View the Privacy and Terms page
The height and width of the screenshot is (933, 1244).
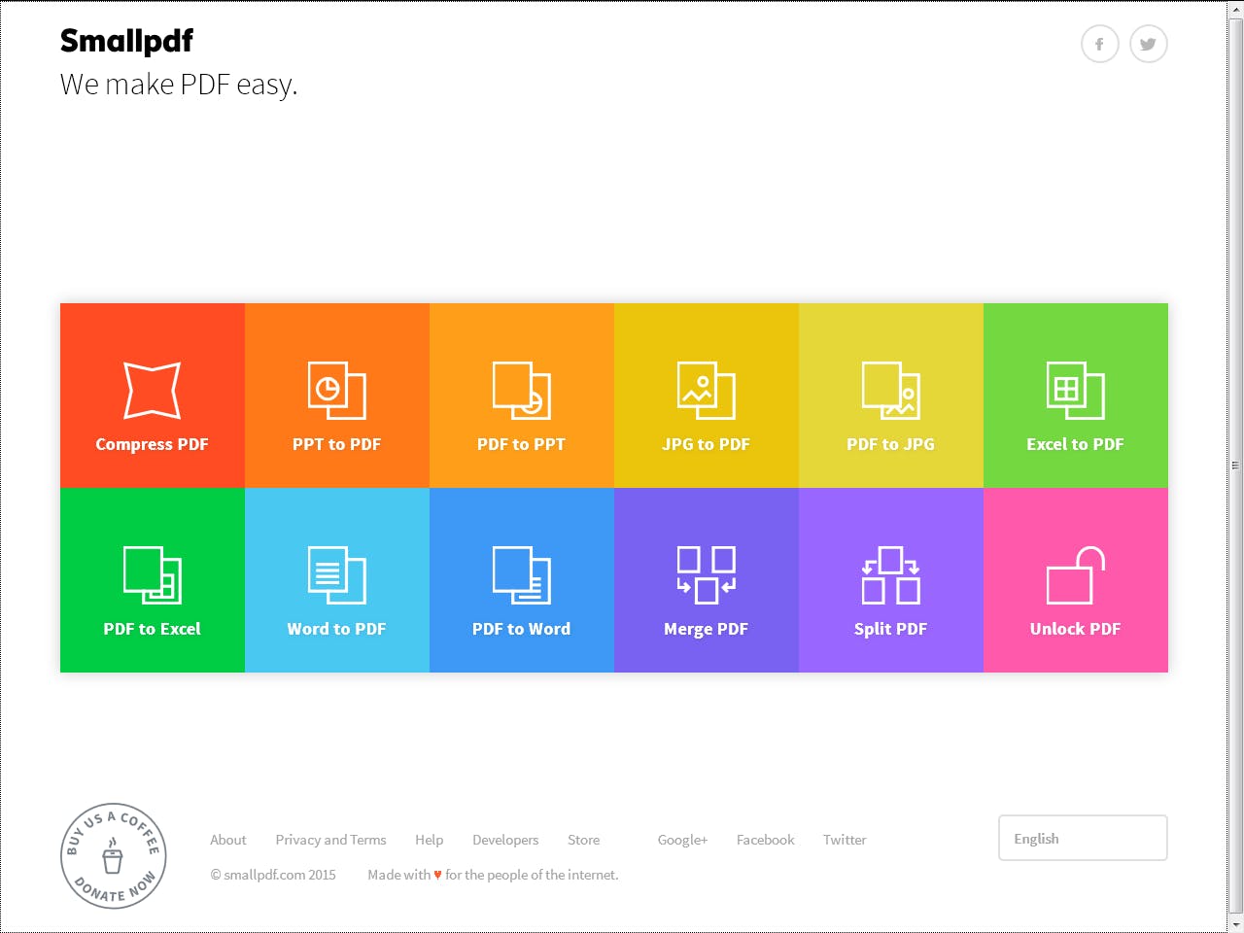point(330,840)
